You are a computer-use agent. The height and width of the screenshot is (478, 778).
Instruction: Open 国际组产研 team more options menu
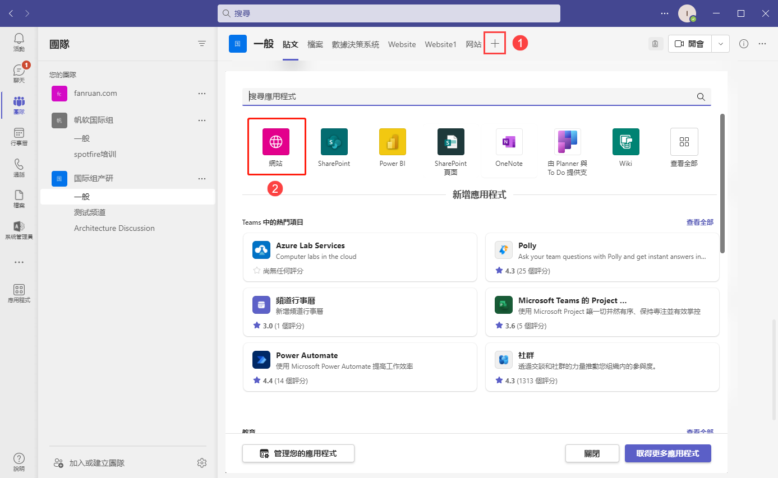point(201,179)
